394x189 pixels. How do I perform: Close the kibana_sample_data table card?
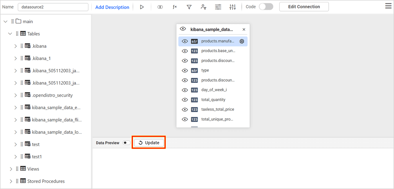(x=244, y=30)
